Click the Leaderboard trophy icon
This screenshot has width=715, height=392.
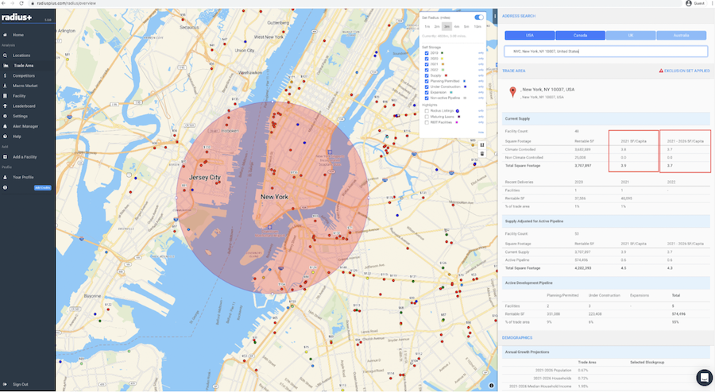[5, 106]
